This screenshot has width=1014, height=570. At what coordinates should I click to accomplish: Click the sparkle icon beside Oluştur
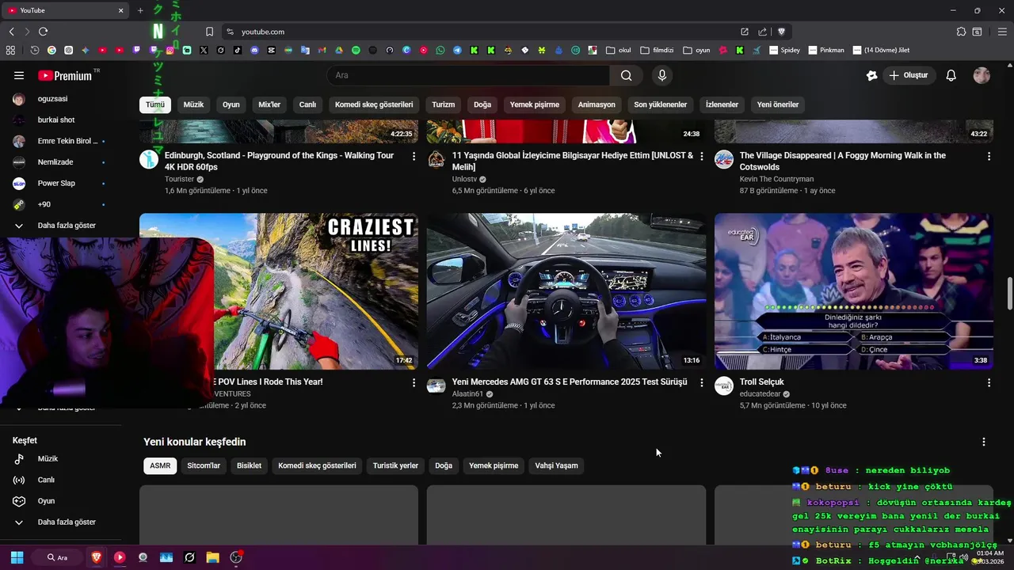coord(871,75)
